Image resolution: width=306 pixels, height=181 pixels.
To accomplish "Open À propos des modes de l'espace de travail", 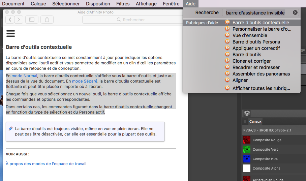I will tap(46, 163).
